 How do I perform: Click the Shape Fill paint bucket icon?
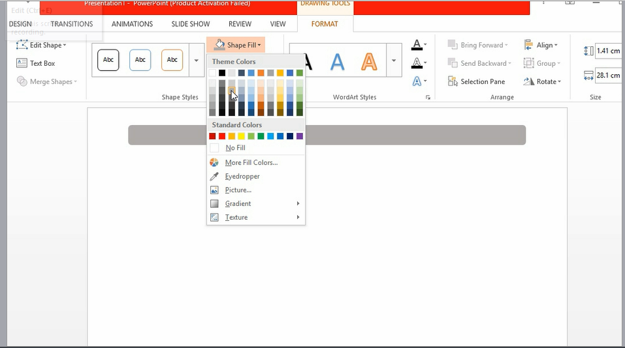[x=219, y=44]
